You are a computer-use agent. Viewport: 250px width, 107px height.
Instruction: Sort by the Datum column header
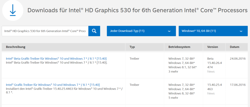click(234, 47)
